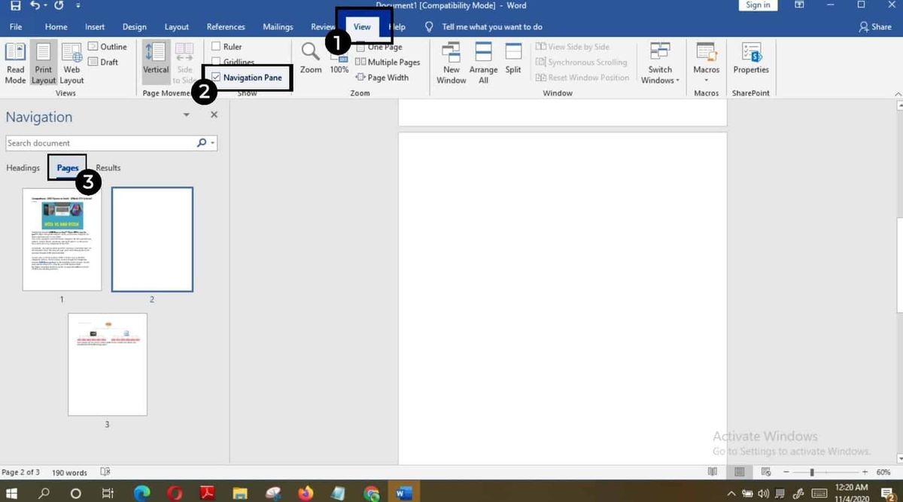The width and height of the screenshot is (903, 502).
Task: Switch to Read Mode view
Action: click(x=15, y=63)
